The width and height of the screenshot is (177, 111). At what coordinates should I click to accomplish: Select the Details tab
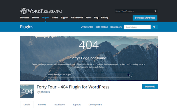(x=27, y=104)
